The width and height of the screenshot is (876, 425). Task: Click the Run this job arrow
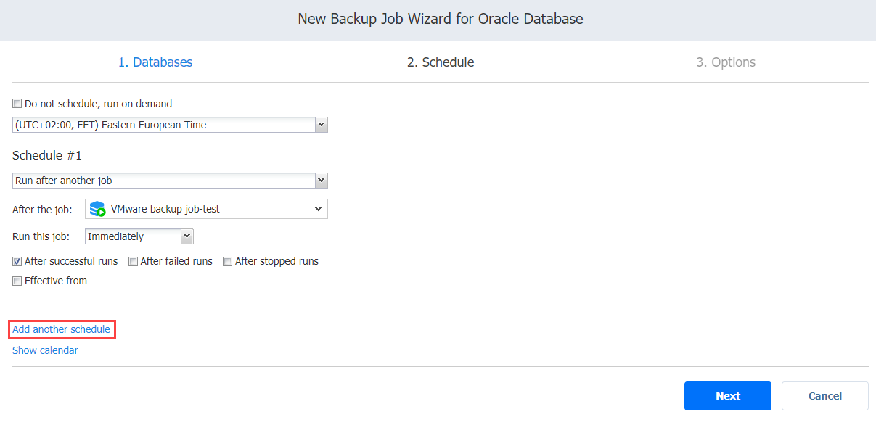pos(187,236)
